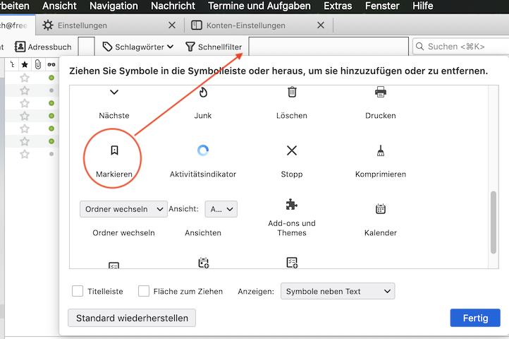Click the Kalender icon

(x=381, y=209)
